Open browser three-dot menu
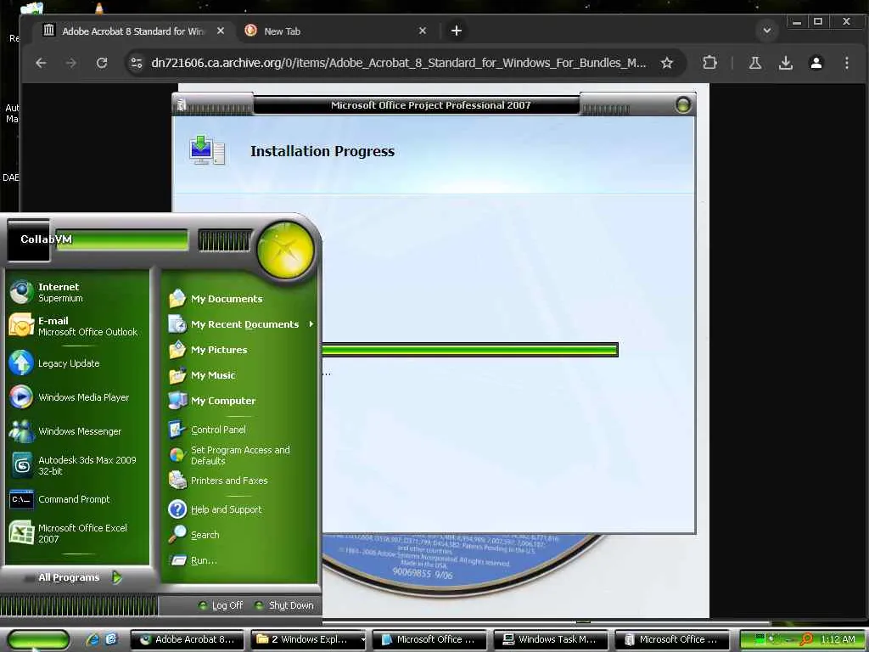This screenshot has width=869, height=652. pos(846,63)
